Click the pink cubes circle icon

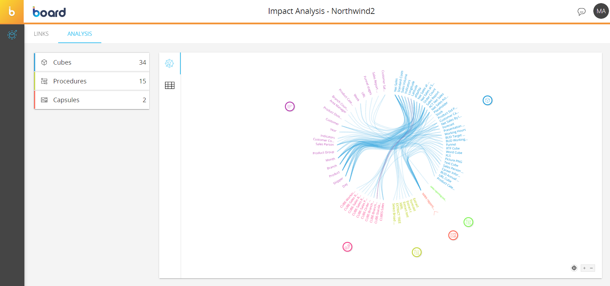coord(347,247)
